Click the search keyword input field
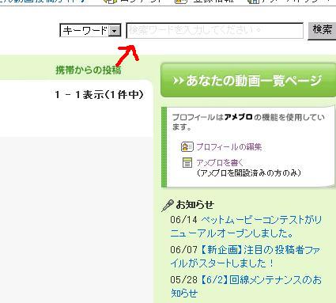The height and width of the screenshot is (303, 336). [215, 31]
